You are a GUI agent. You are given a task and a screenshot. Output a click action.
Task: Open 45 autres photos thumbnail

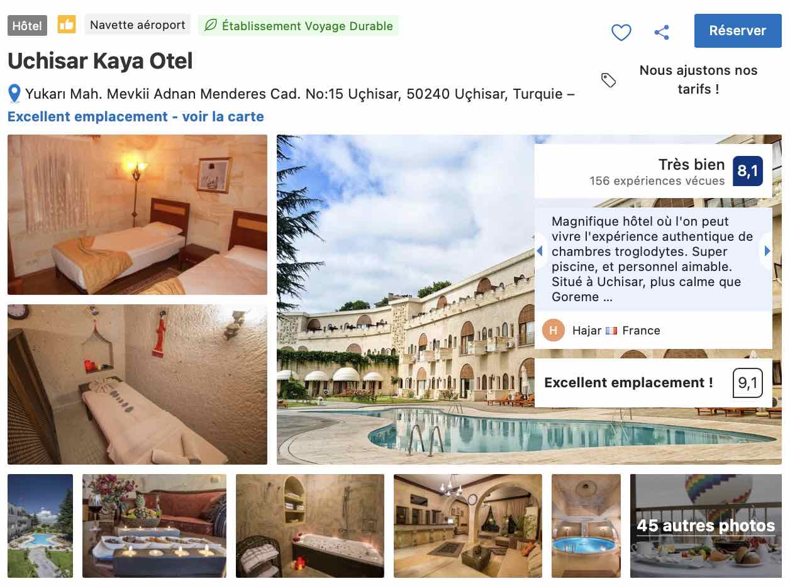tap(706, 526)
